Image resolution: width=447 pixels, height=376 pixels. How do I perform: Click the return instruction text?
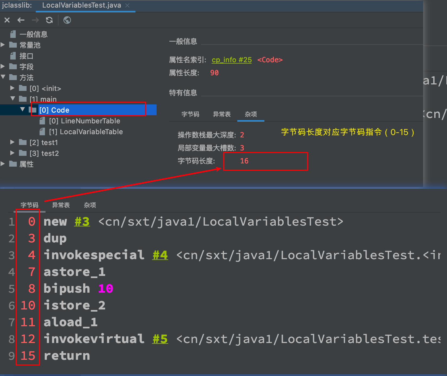click(67, 356)
